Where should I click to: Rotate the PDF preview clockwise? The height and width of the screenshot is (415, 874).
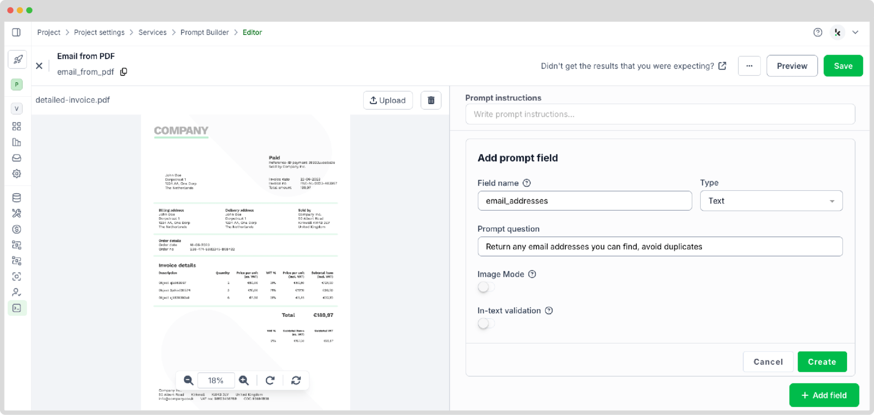[x=270, y=380]
